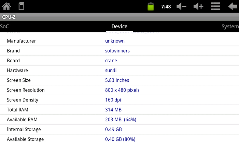Image resolution: width=239 pixels, height=143 pixels.
Task: Switch to the System tab
Action: point(230,27)
